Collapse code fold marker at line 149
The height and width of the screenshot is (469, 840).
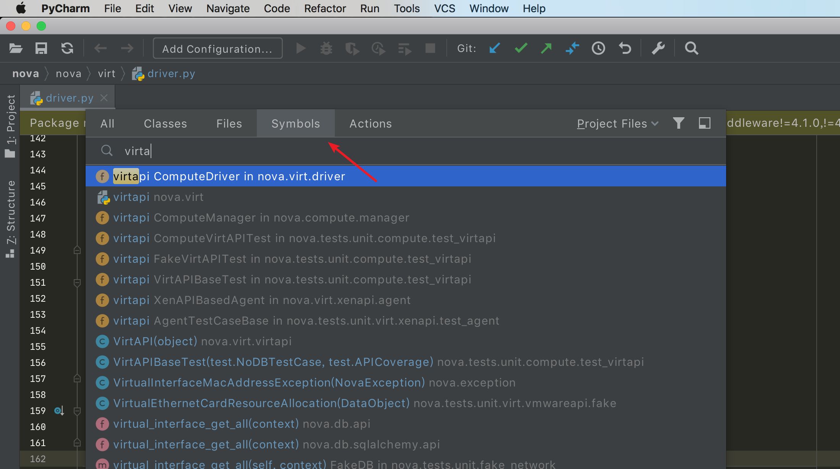(77, 251)
